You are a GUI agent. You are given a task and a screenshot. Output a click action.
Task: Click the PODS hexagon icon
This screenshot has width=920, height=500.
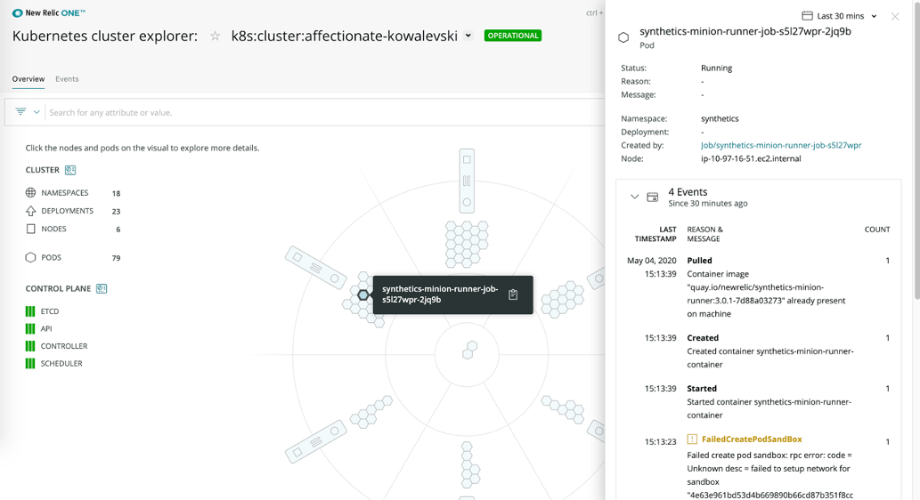[30, 257]
